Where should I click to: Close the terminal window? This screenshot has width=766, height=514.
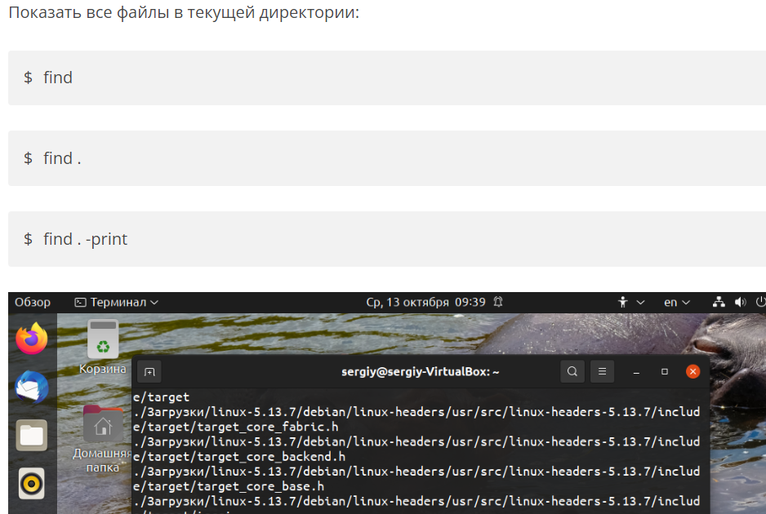click(693, 372)
